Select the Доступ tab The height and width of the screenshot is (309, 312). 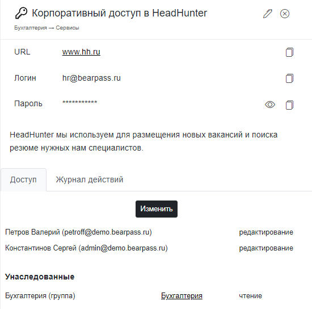click(x=23, y=179)
